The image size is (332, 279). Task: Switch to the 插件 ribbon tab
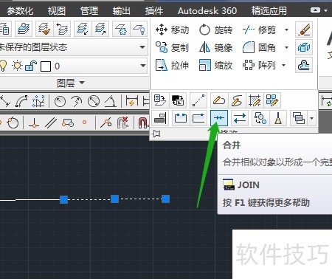154,11
